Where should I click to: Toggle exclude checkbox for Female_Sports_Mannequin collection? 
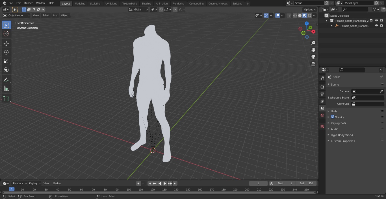pos(371,21)
